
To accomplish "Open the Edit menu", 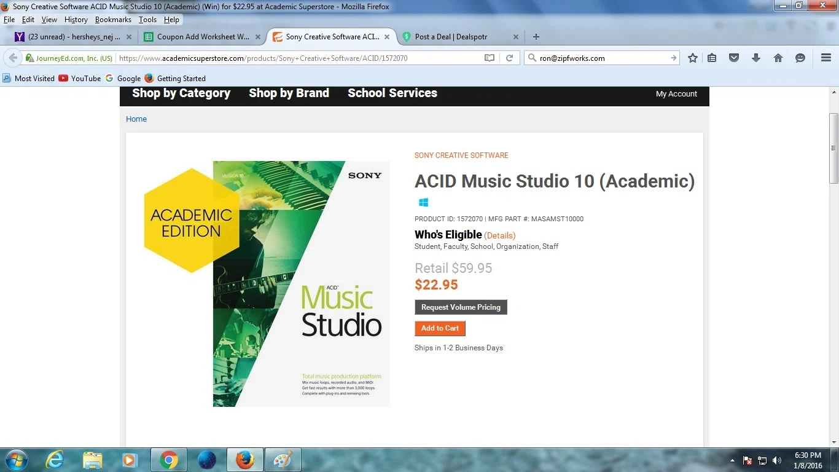I will (x=28, y=20).
